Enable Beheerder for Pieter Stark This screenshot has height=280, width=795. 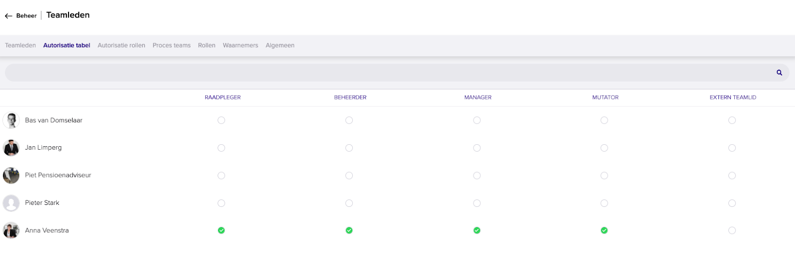pyautogui.click(x=349, y=203)
